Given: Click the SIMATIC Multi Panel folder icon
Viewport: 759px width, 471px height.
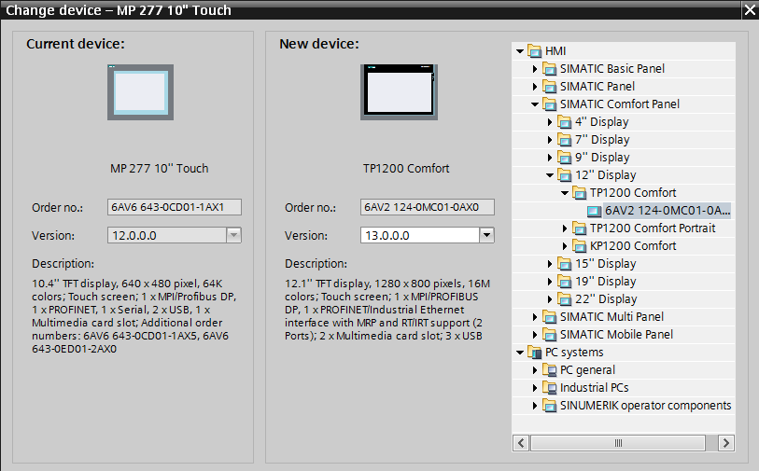Looking at the screenshot, I should (x=549, y=317).
